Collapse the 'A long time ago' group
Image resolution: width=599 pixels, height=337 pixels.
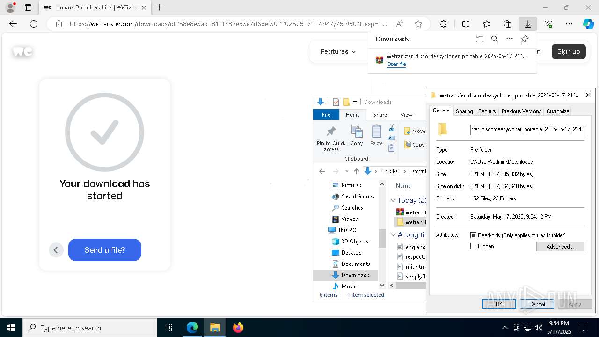(393, 235)
